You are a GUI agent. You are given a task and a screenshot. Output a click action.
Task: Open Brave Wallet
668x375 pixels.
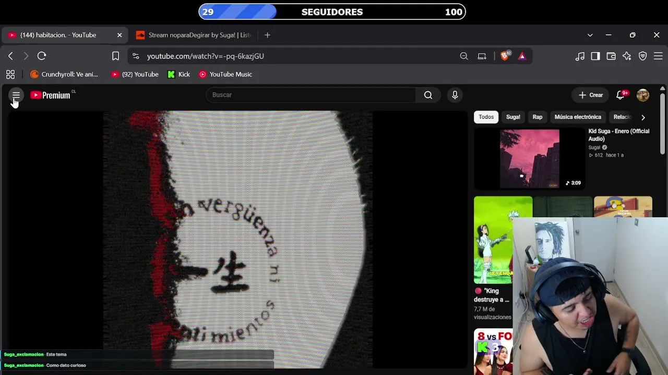tap(611, 56)
